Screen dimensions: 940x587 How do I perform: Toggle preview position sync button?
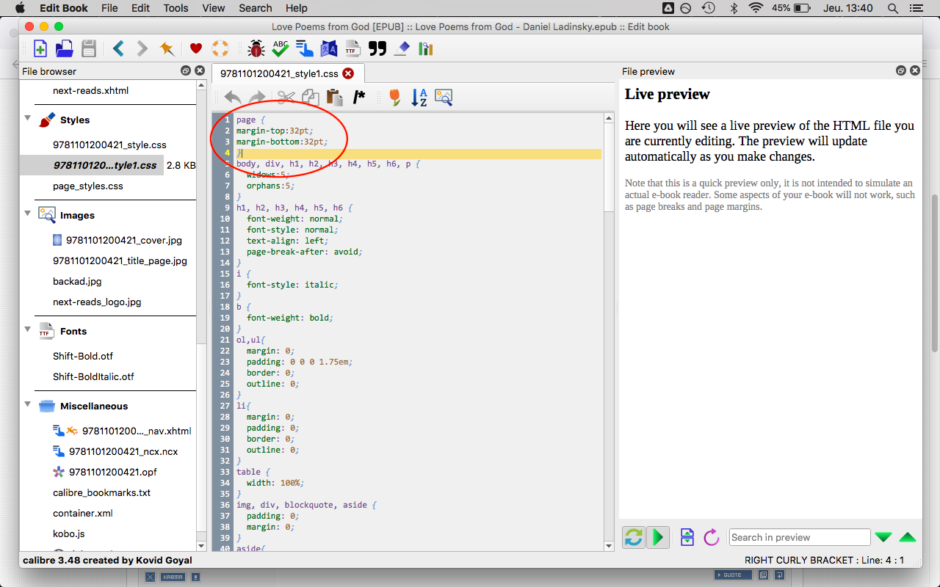coord(633,537)
